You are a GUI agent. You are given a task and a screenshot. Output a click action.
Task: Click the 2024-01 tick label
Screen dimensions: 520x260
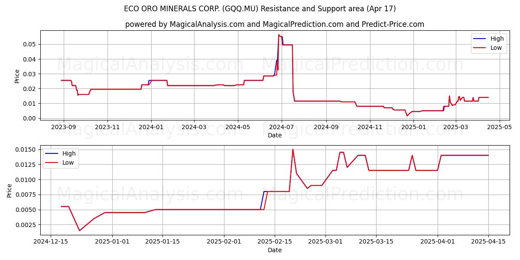coord(151,127)
